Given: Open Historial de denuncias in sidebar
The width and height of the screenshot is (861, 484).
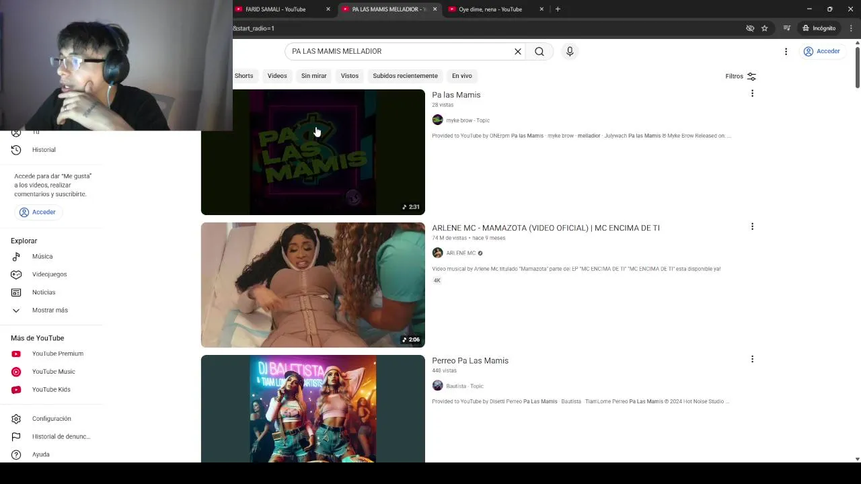Looking at the screenshot, I should [x=51, y=437].
